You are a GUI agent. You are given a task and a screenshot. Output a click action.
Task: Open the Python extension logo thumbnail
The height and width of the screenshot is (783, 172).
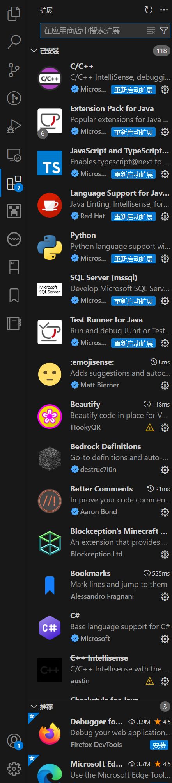(x=50, y=247)
